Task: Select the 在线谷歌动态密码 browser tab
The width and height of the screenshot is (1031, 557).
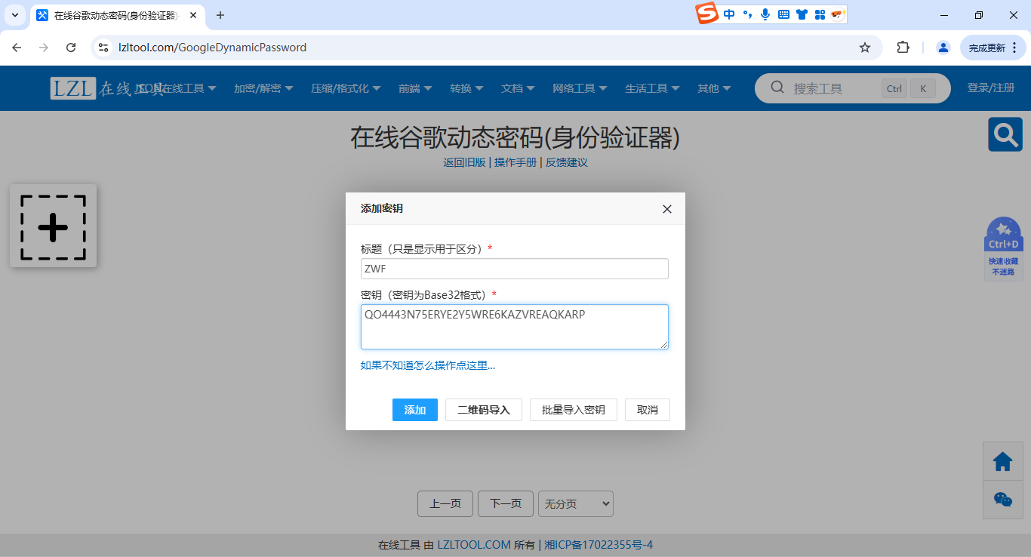Action: [x=116, y=15]
